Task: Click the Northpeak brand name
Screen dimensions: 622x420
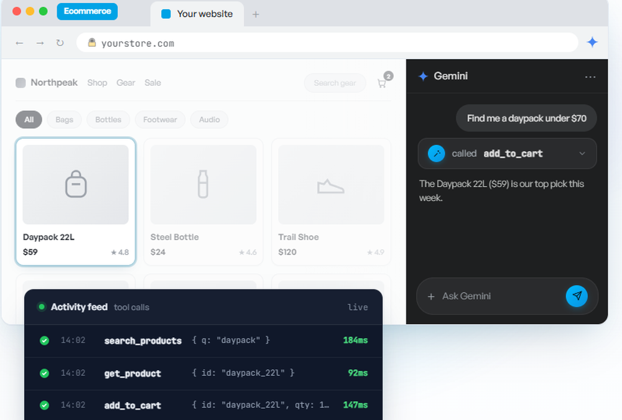Action: coord(54,83)
